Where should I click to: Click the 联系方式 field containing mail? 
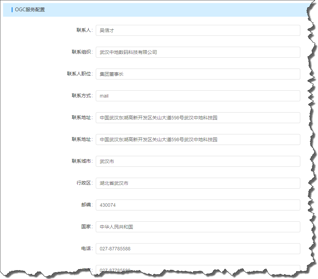[198, 96]
